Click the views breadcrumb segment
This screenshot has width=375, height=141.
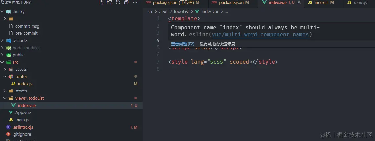click(x=163, y=11)
